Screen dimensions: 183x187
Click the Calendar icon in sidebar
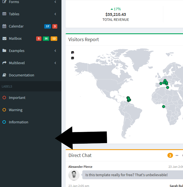[x=4, y=26]
